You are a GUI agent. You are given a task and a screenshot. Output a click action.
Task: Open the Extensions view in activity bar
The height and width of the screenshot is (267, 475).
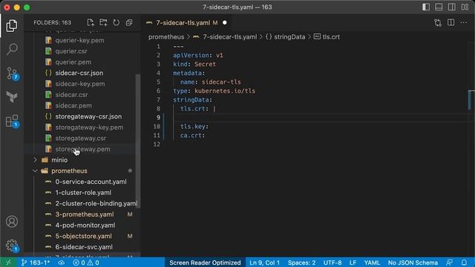coord(12,121)
